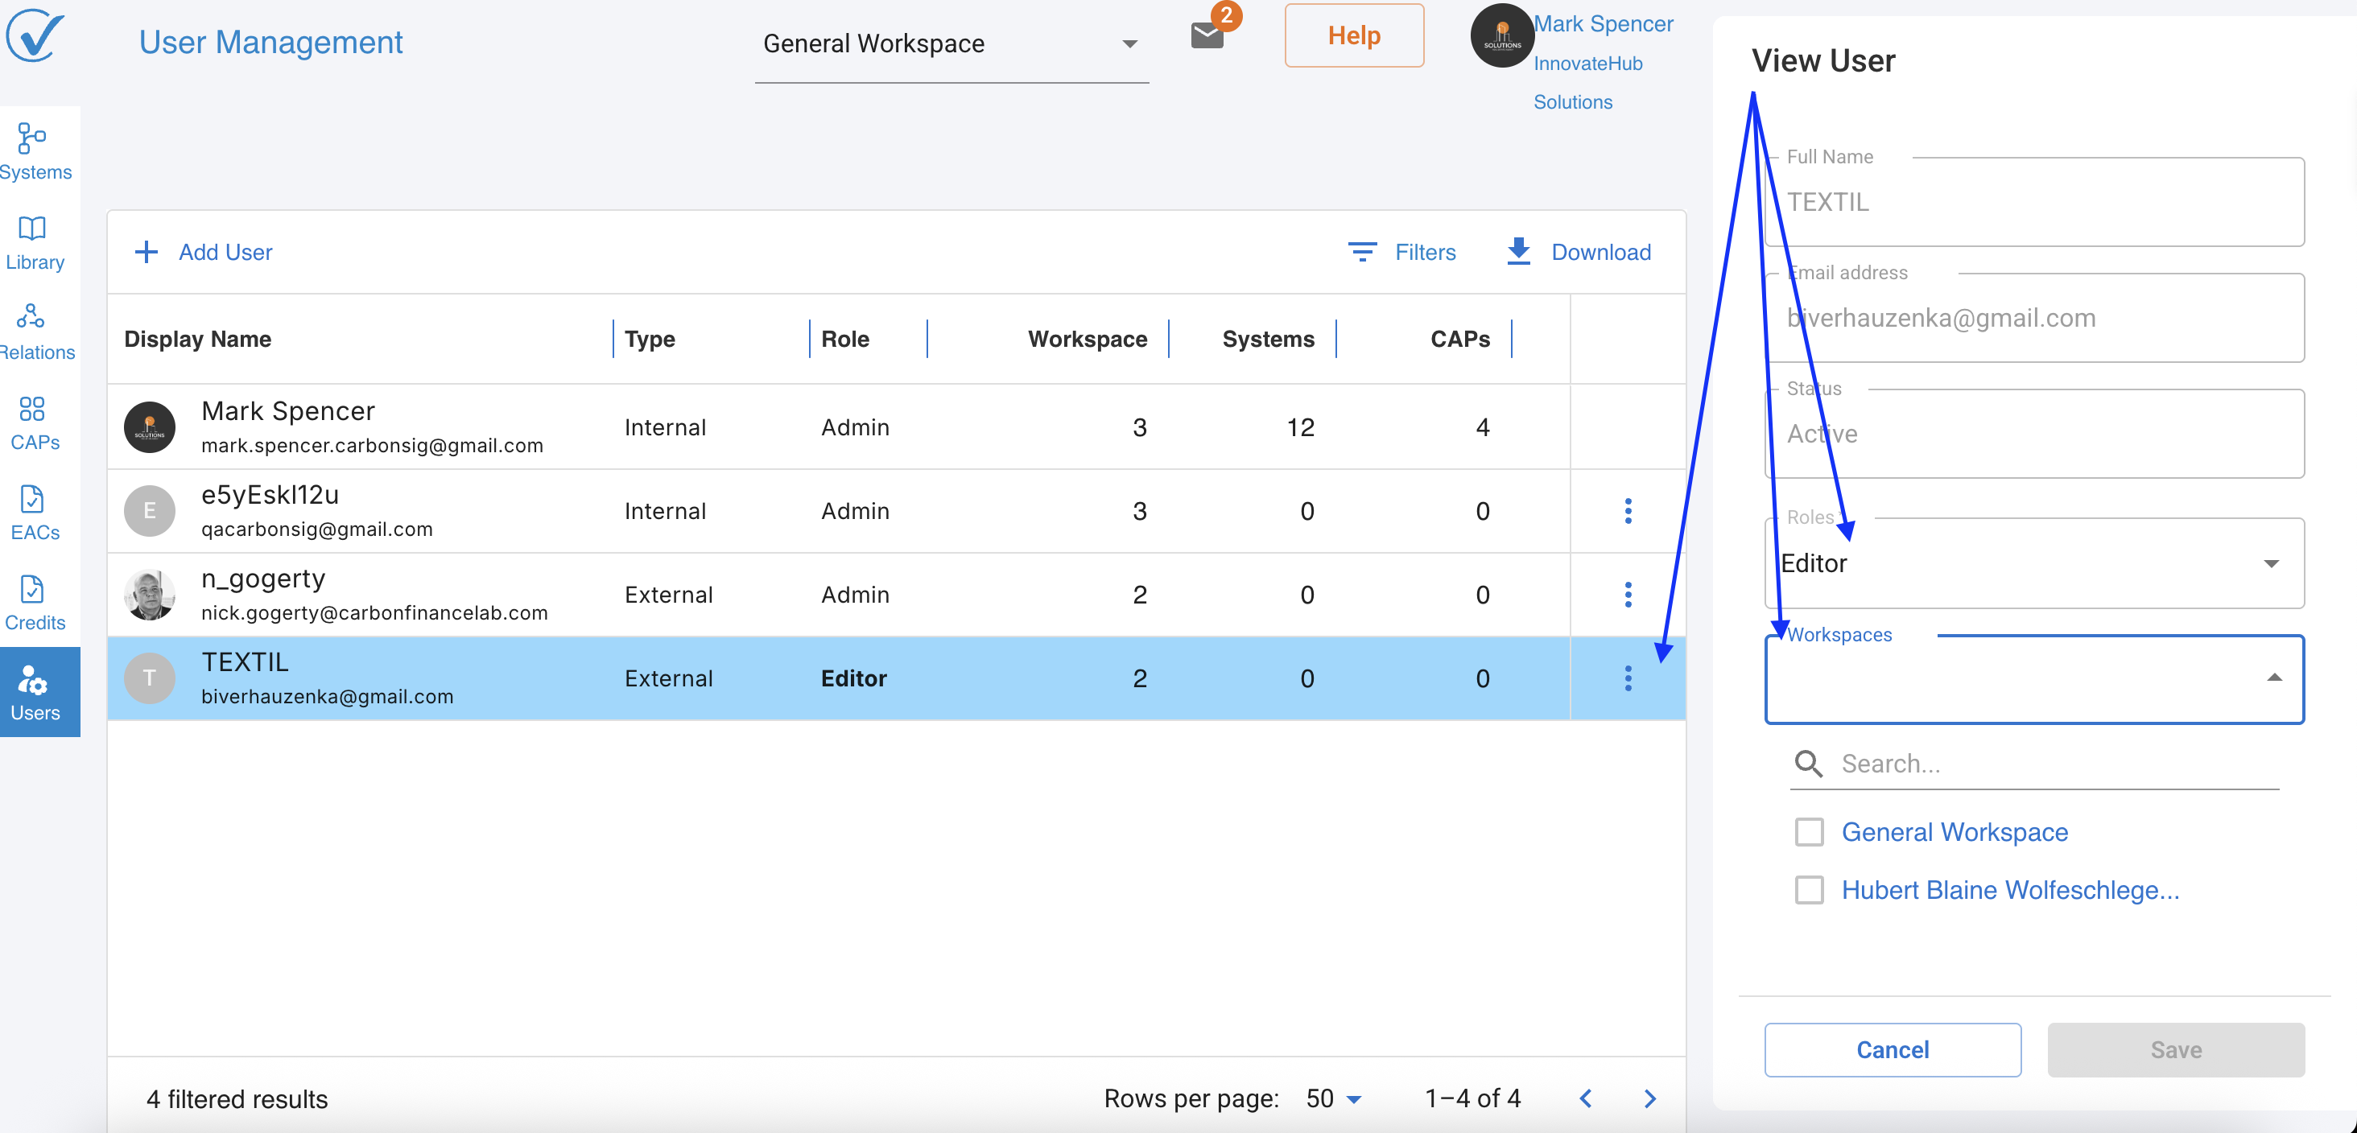The height and width of the screenshot is (1133, 2357).
Task: Open the mail notifications icon
Action: pos(1207,35)
